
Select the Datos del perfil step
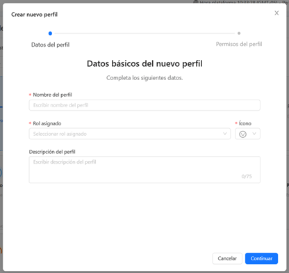click(x=50, y=45)
